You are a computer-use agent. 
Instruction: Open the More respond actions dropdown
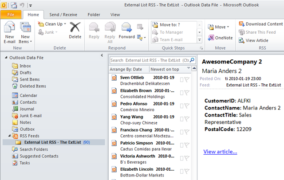[142, 38]
